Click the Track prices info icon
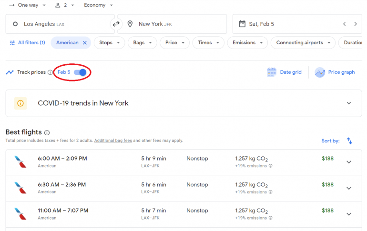Viewport: 367px width, 231px height. [x=50, y=72]
